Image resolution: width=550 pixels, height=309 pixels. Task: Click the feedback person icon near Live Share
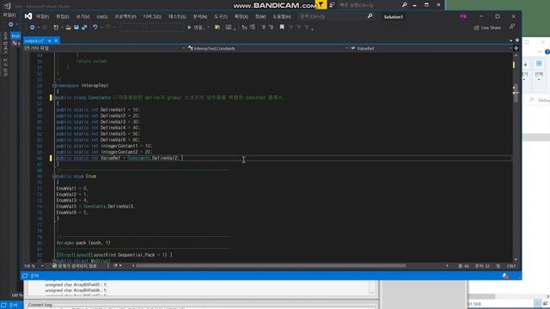tap(512, 27)
